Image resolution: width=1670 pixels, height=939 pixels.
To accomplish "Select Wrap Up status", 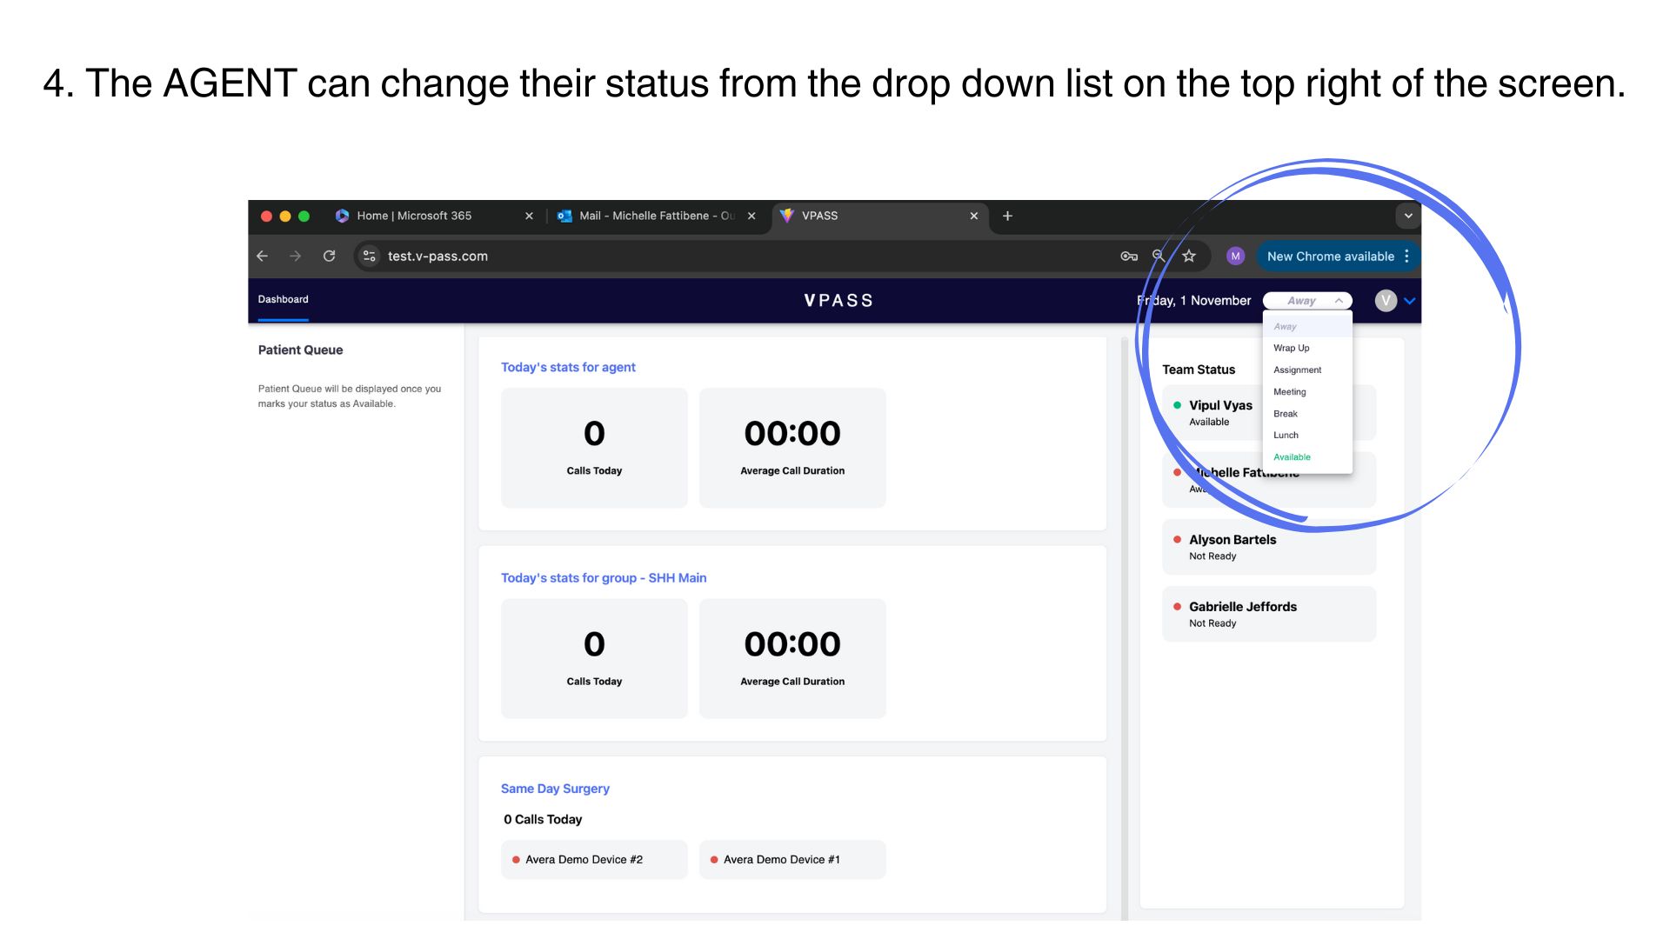I will click(x=1307, y=348).
